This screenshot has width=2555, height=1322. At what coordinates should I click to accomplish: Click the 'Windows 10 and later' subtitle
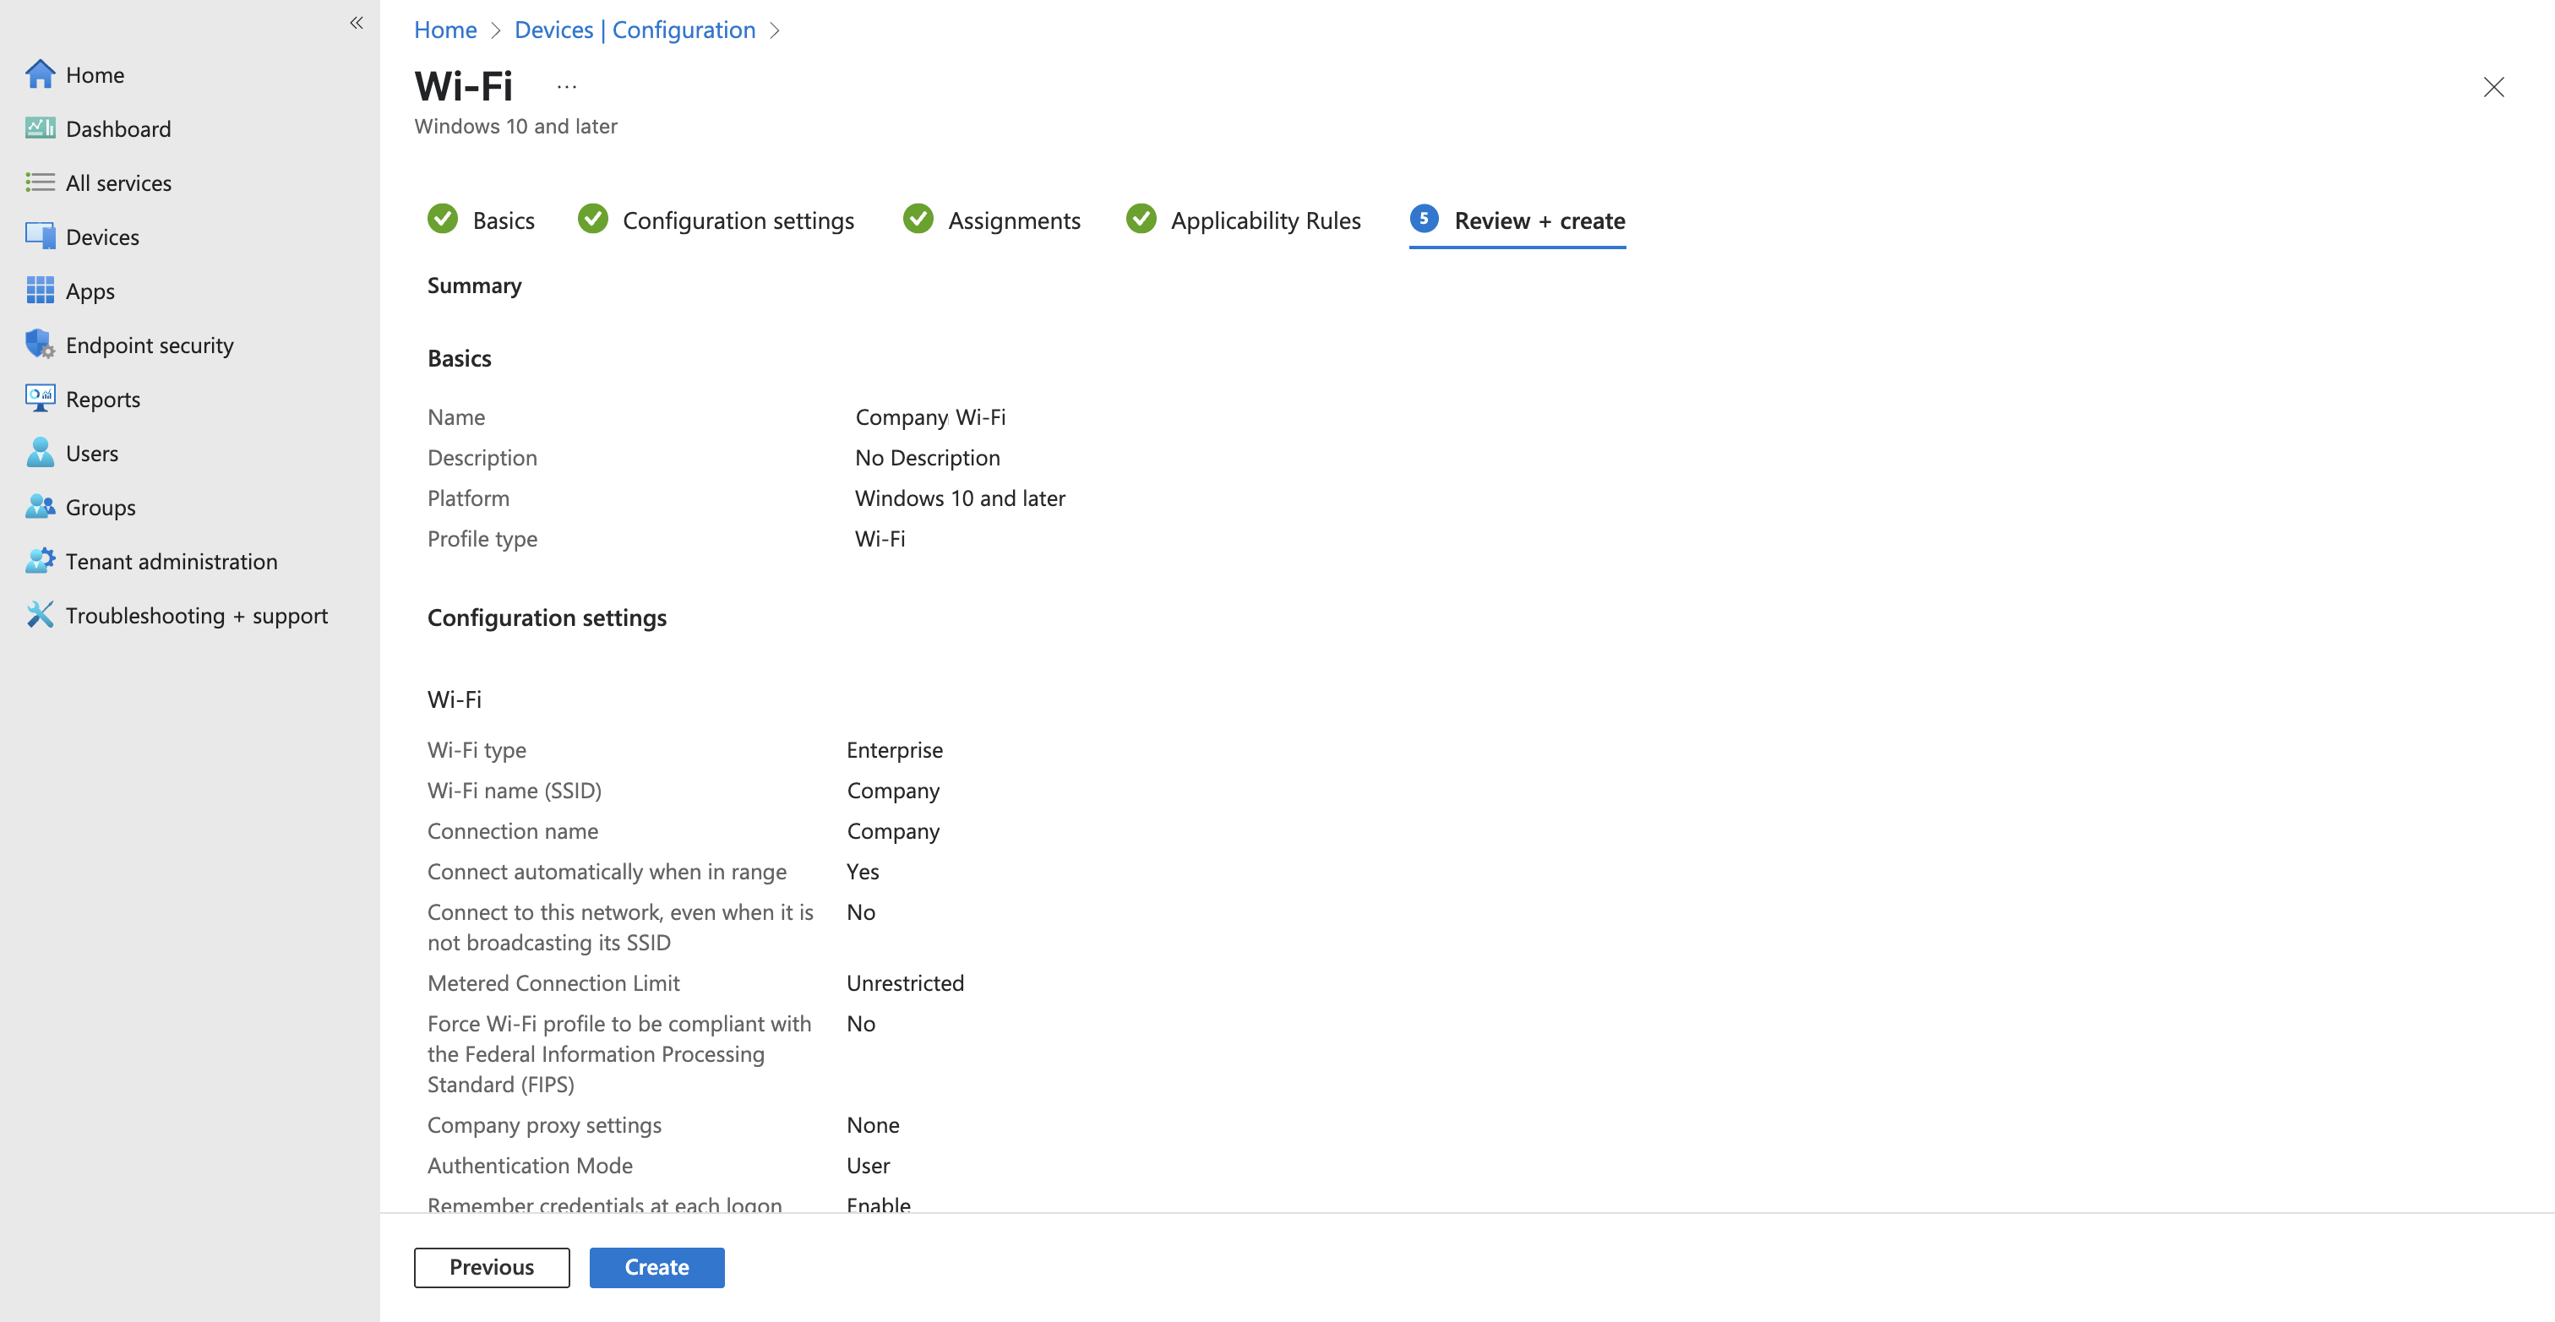click(515, 126)
